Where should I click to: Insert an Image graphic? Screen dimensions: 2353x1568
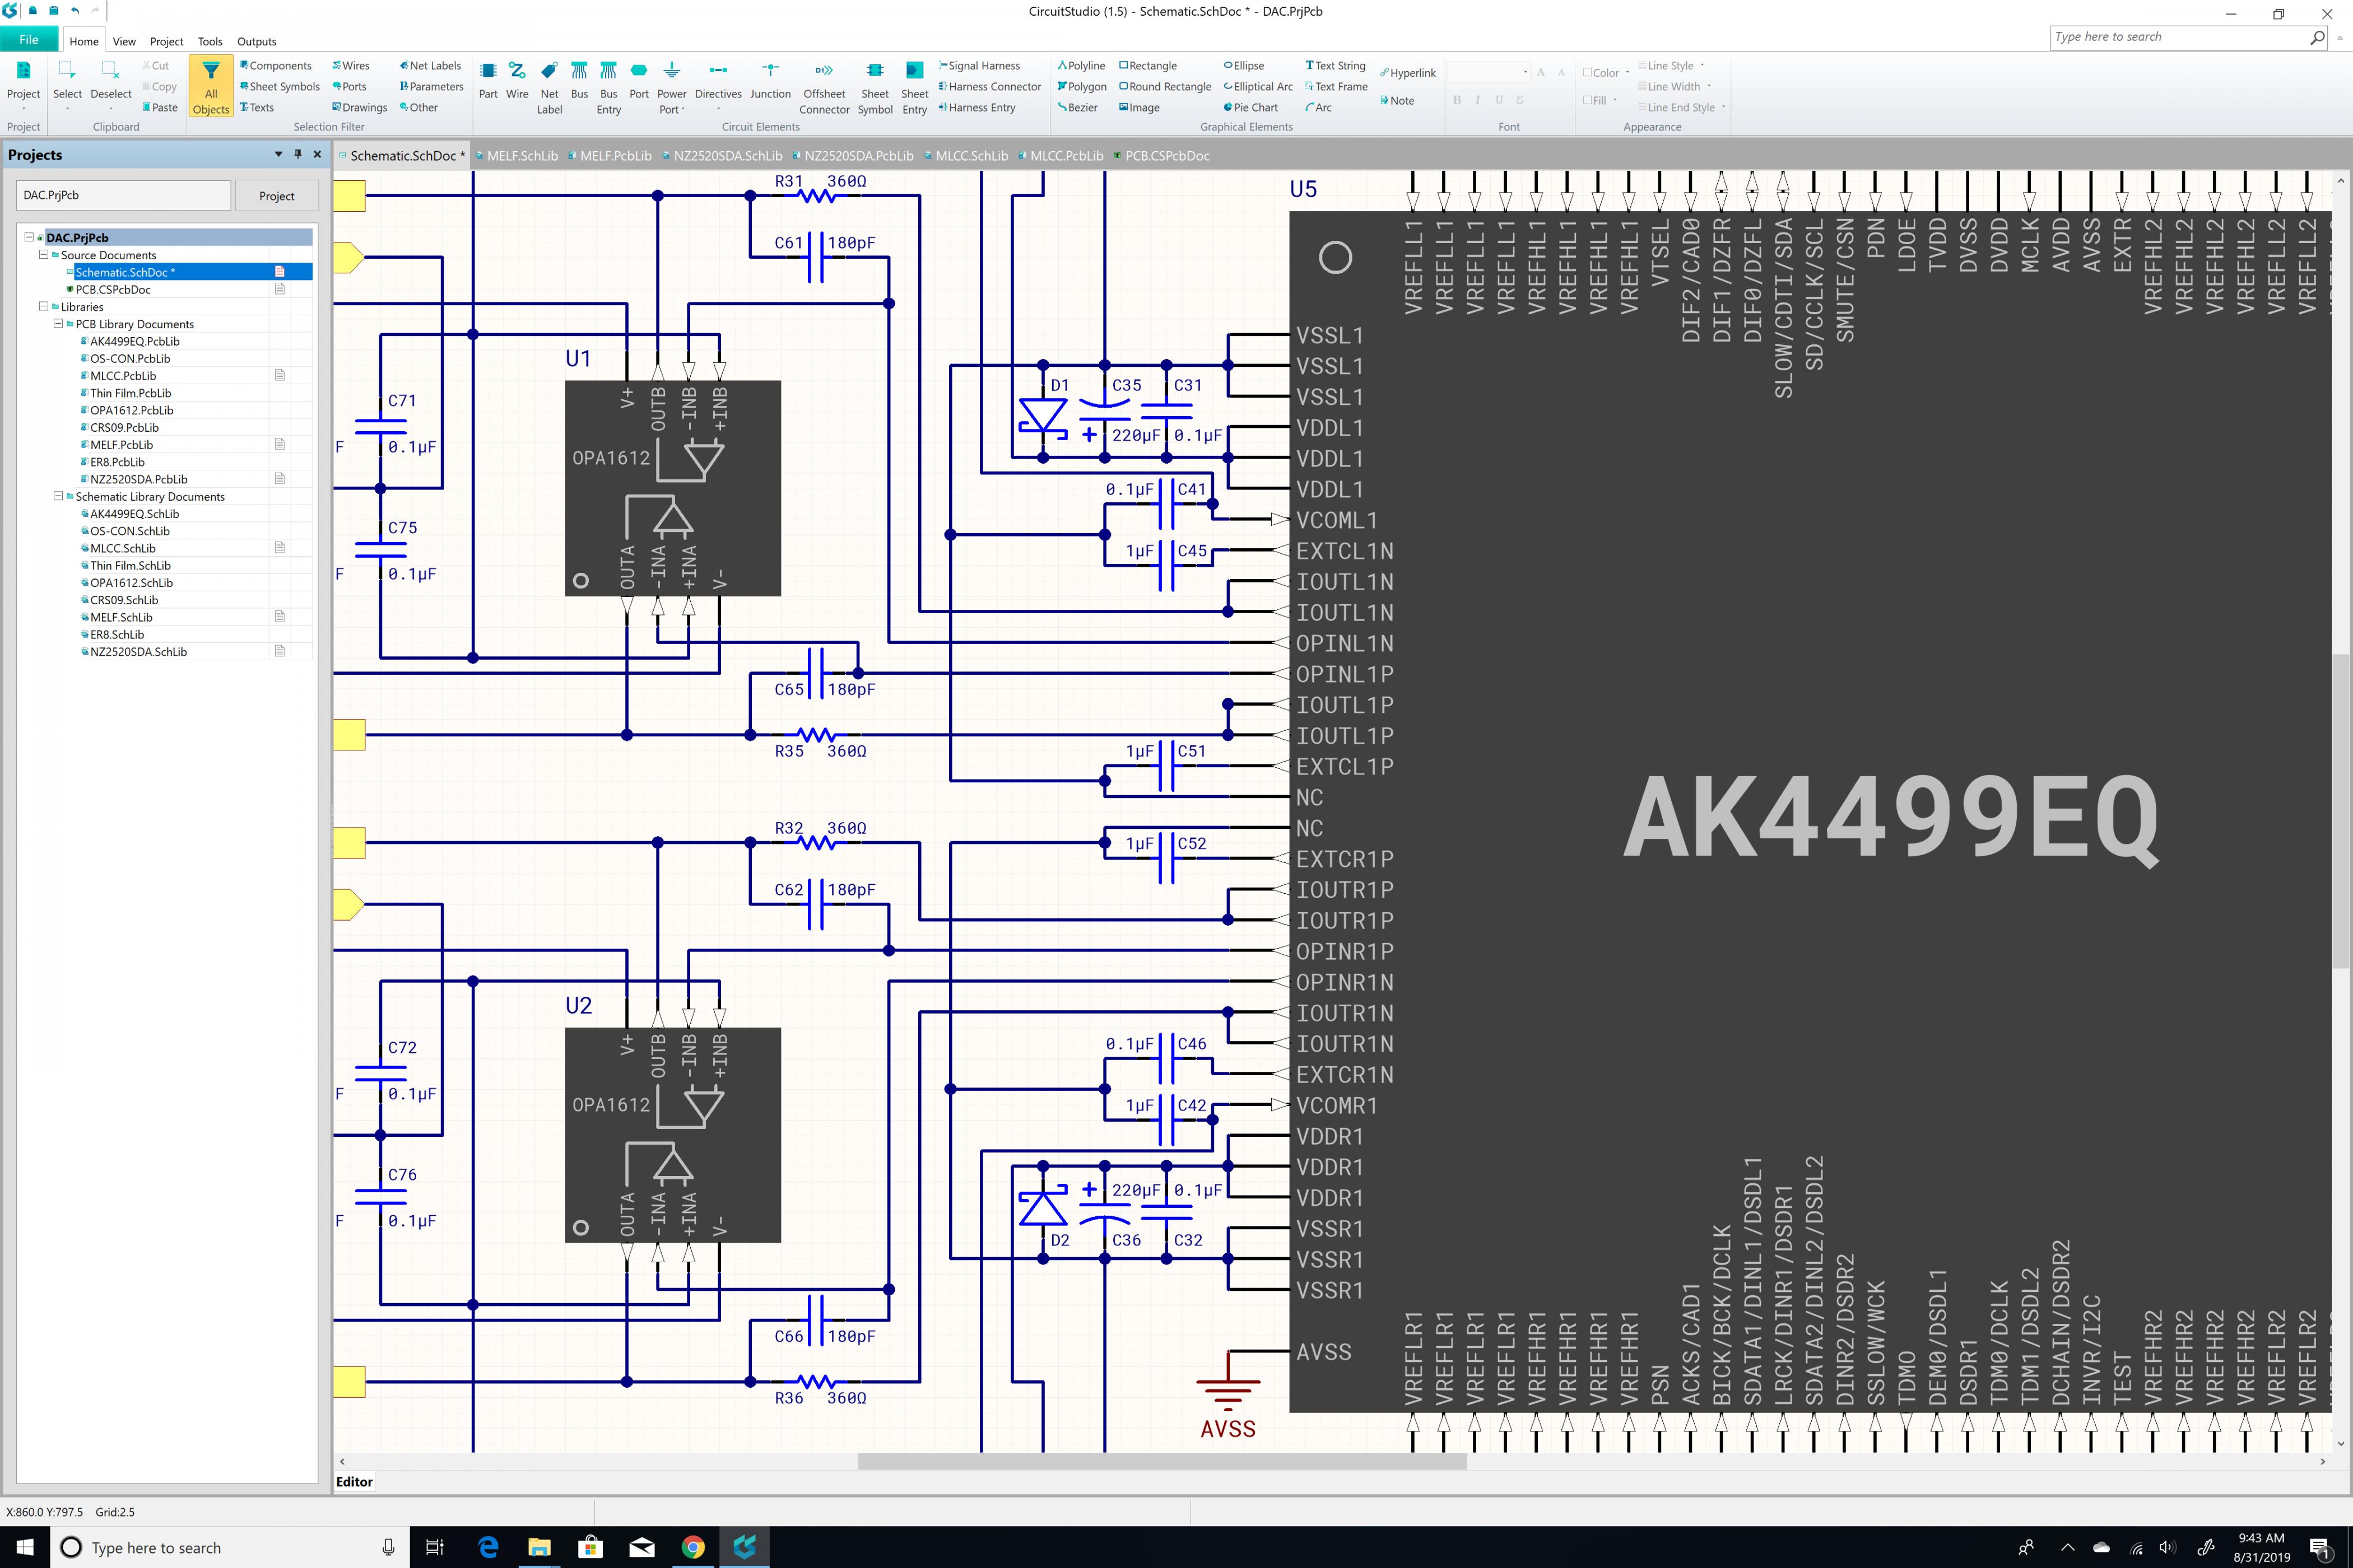pyautogui.click(x=1140, y=107)
